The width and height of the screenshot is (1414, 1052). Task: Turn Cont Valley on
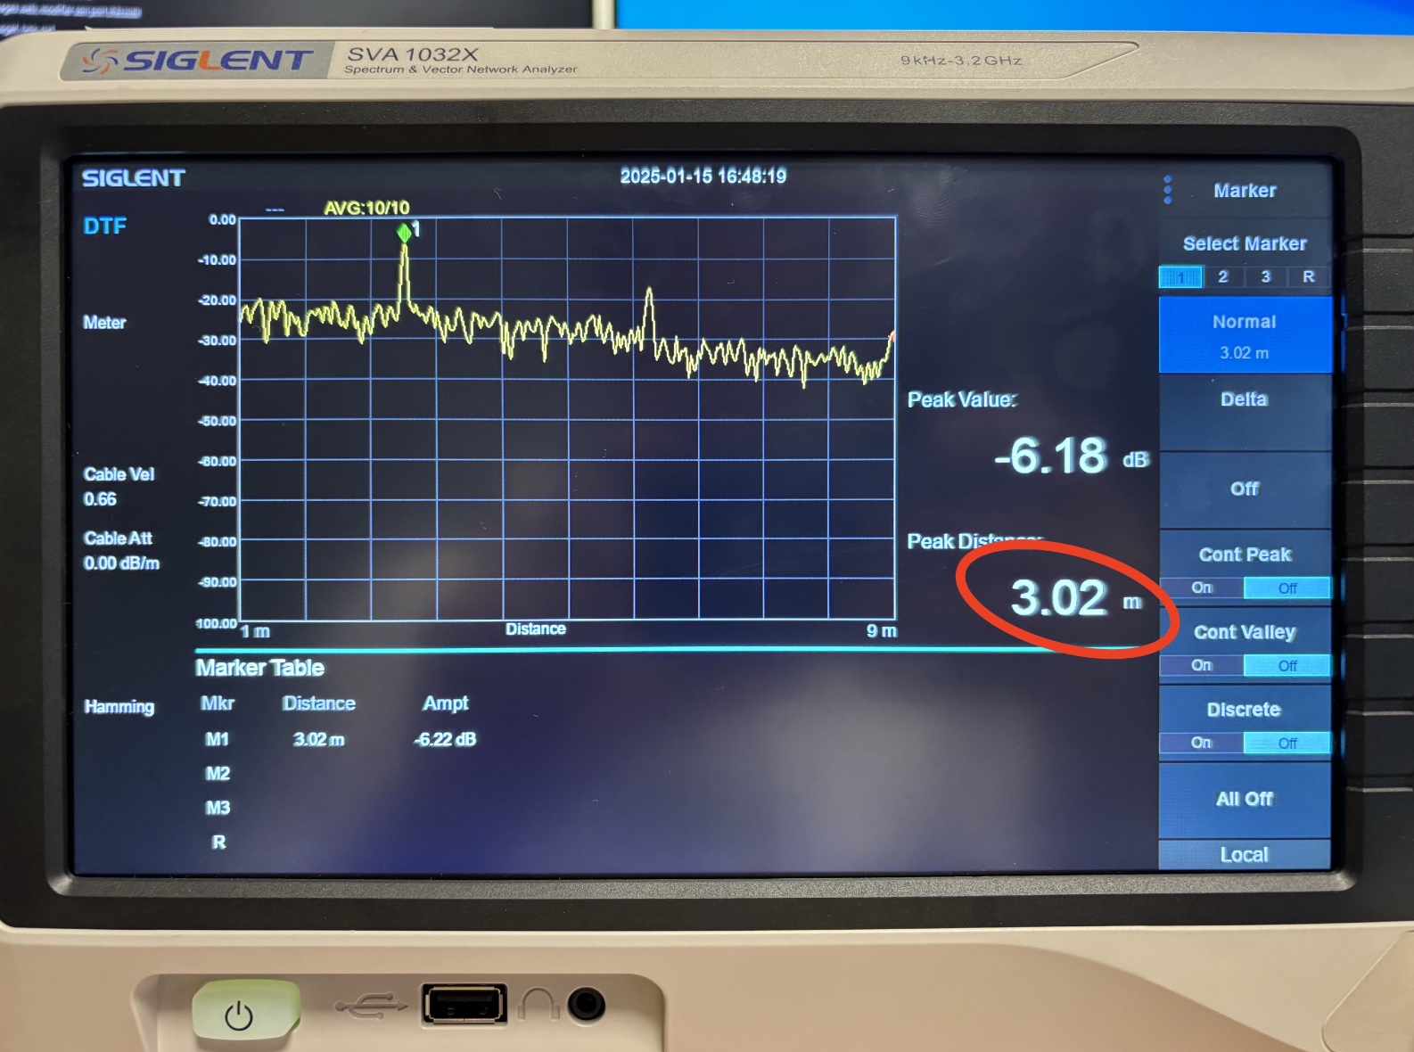point(1202,666)
